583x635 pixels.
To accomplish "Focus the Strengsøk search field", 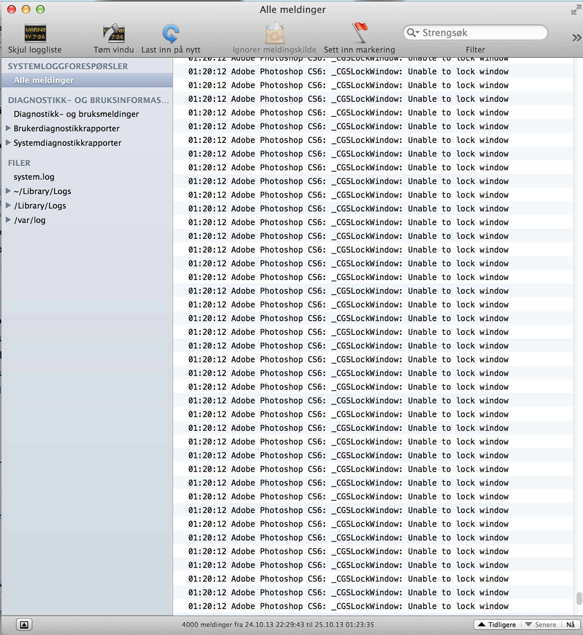I will coord(475,33).
